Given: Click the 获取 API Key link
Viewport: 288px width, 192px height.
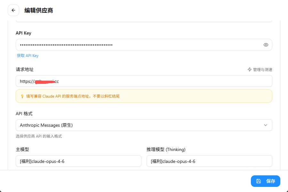Looking at the screenshot, I should [28, 56].
